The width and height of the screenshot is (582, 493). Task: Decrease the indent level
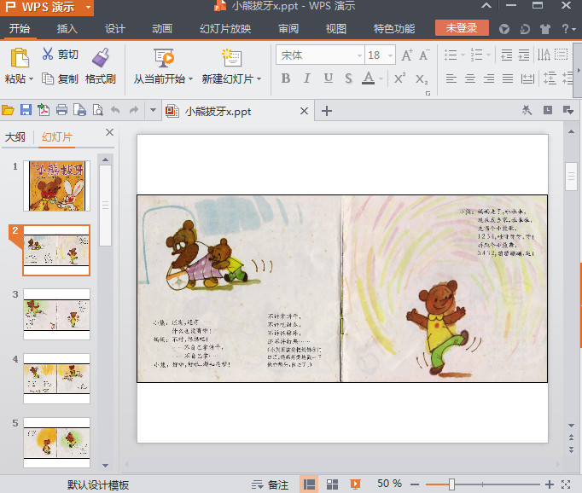click(507, 55)
